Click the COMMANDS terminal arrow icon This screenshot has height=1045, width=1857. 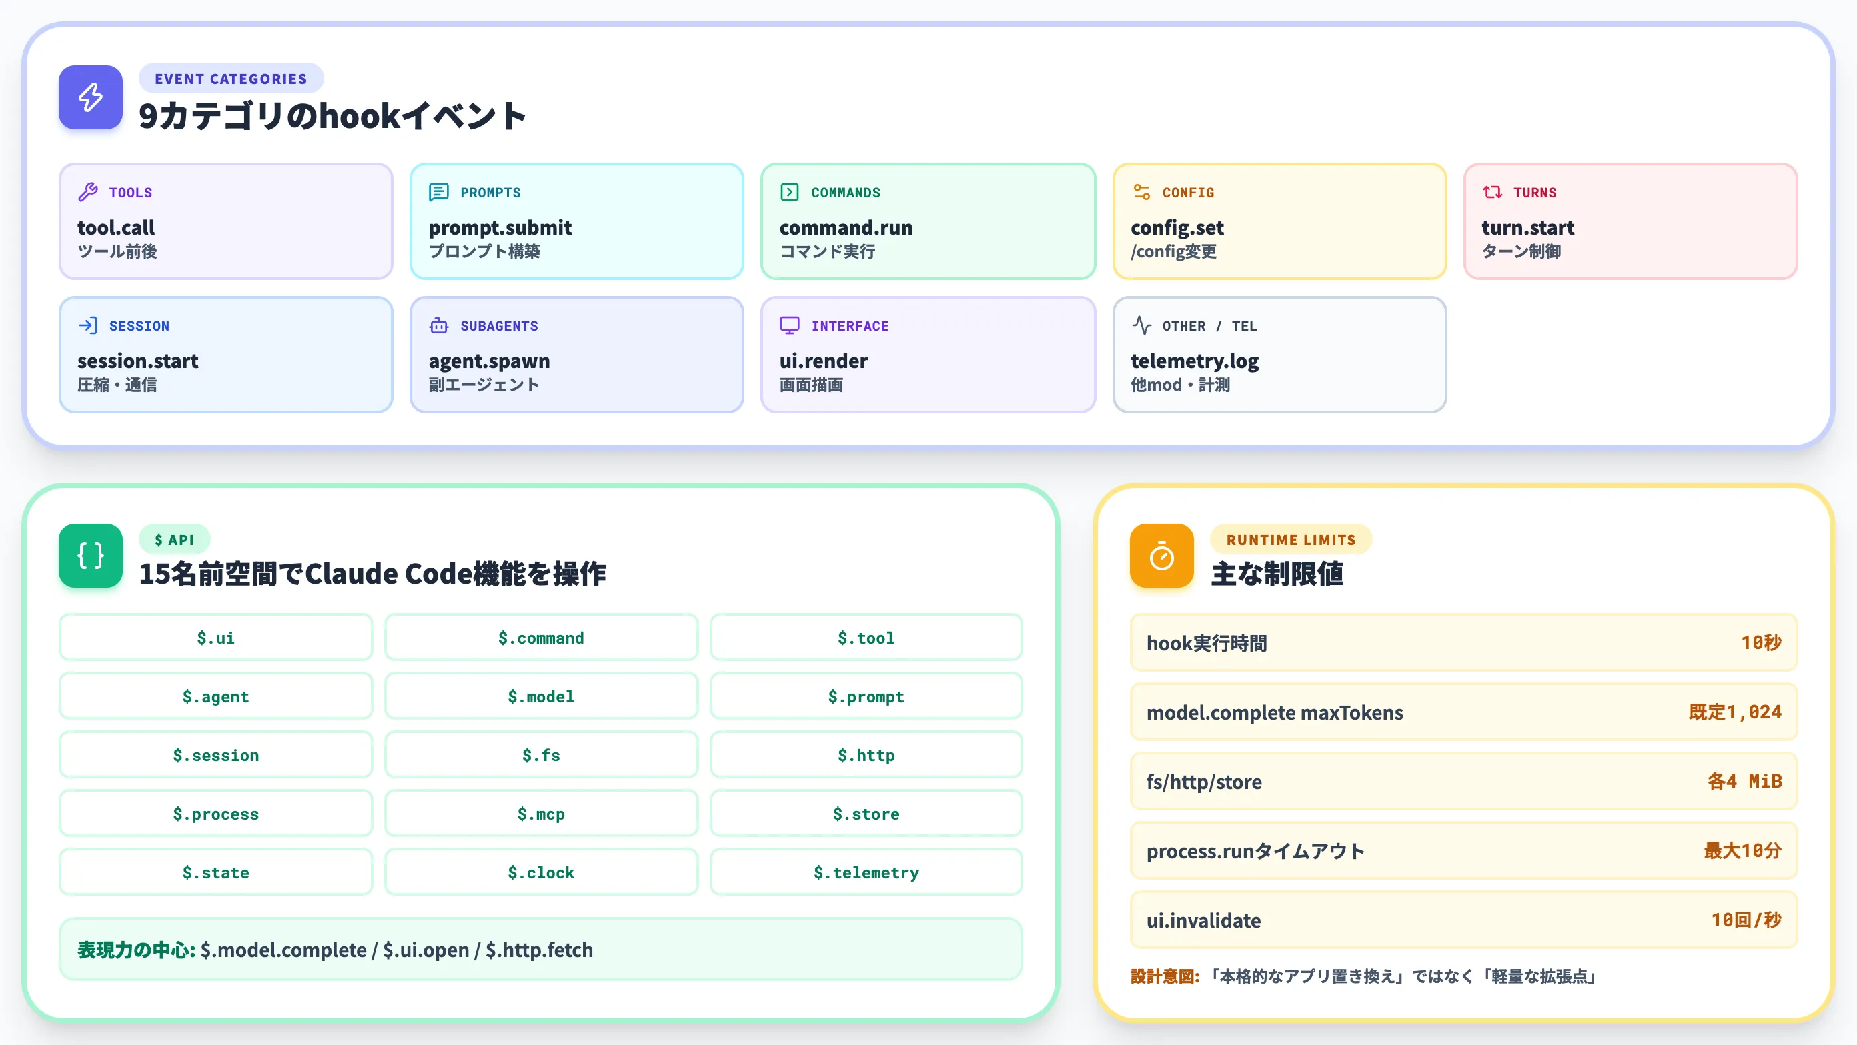click(789, 191)
